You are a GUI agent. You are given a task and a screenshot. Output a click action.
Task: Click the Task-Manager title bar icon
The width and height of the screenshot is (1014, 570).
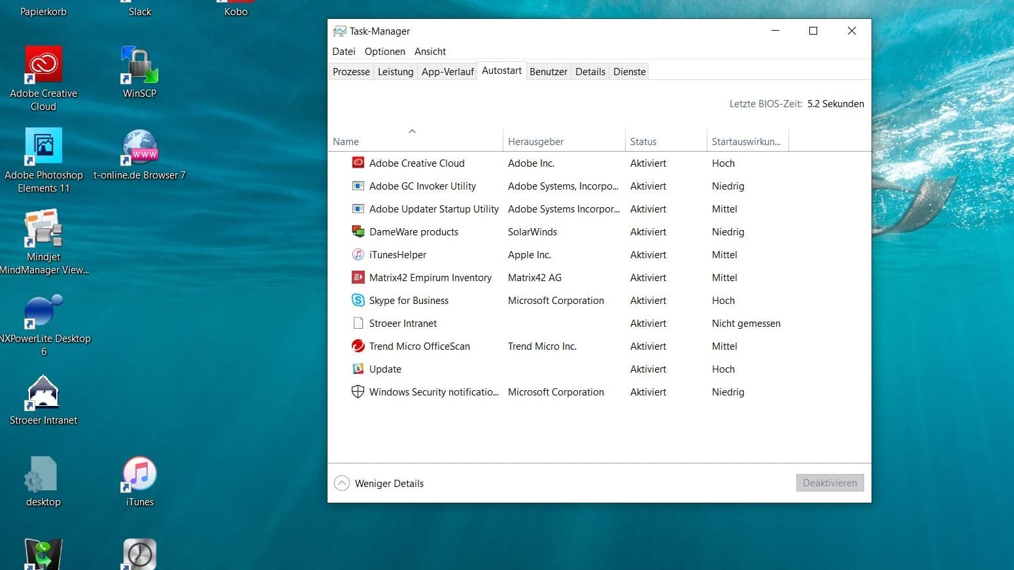tap(339, 31)
